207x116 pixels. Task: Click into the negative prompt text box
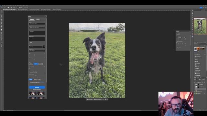37,39
